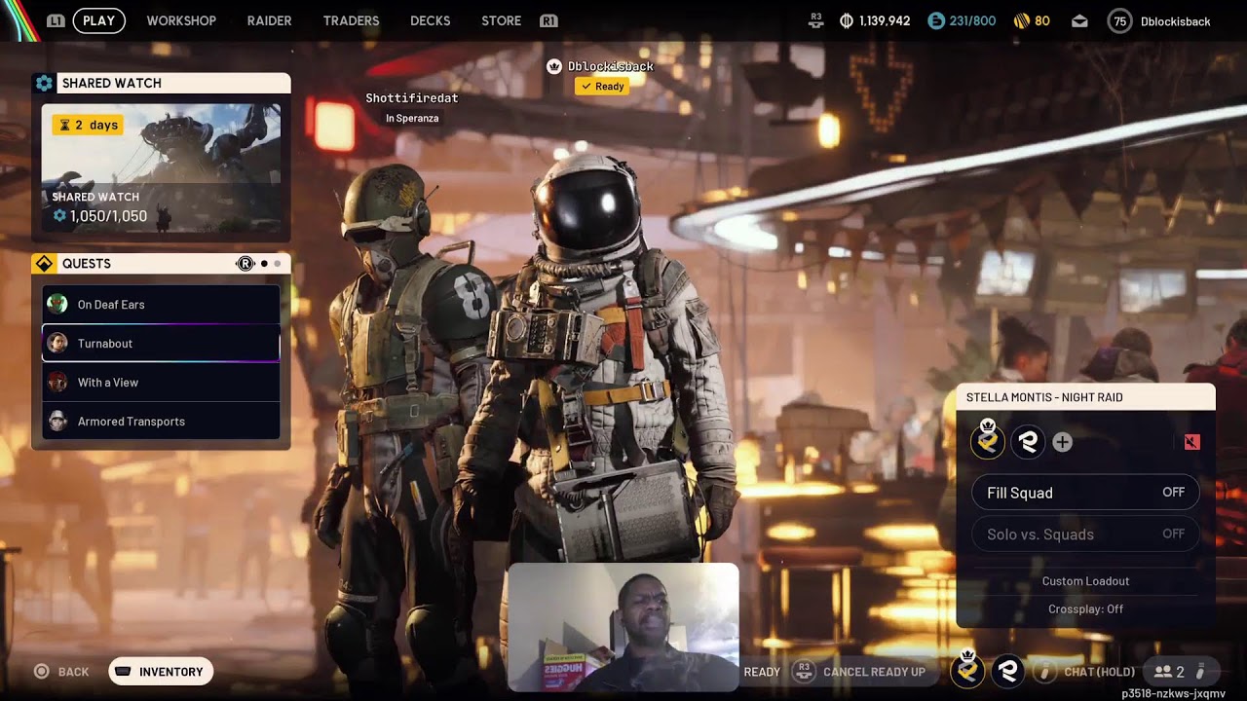Click the microphone icon beside CHAT (HOLD)
Screen dimensions: 1247x701
click(1044, 671)
